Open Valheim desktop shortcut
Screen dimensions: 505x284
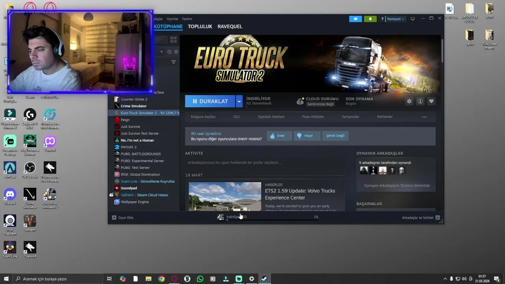tap(30, 223)
